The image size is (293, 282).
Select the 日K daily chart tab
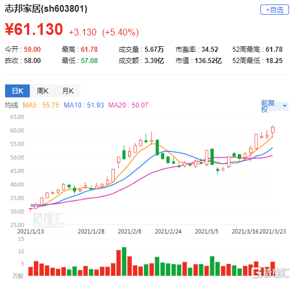[x=17, y=91]
